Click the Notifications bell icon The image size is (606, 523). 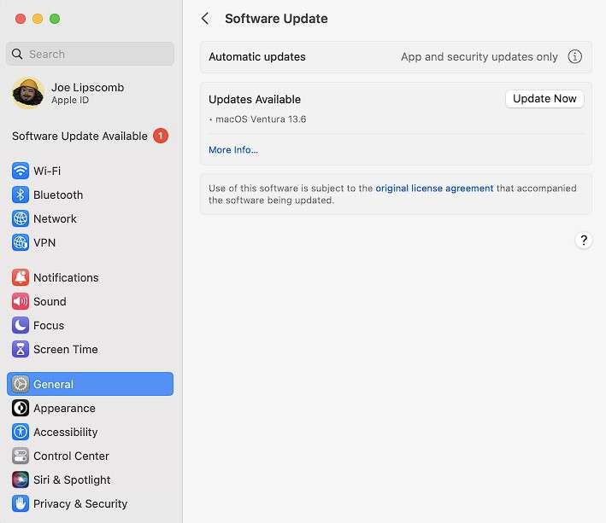coord(21,277)
